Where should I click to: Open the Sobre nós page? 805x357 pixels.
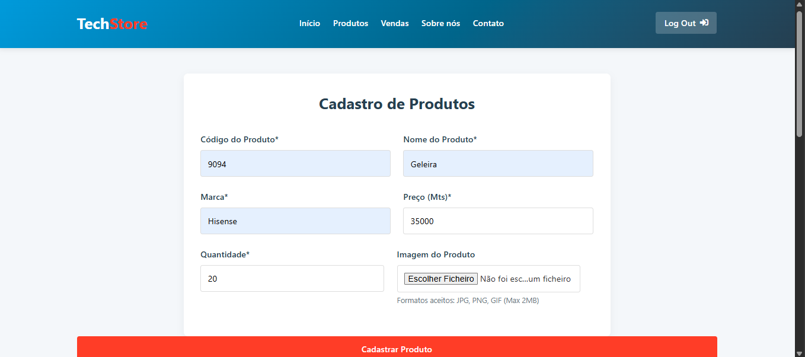coord(440,24)
